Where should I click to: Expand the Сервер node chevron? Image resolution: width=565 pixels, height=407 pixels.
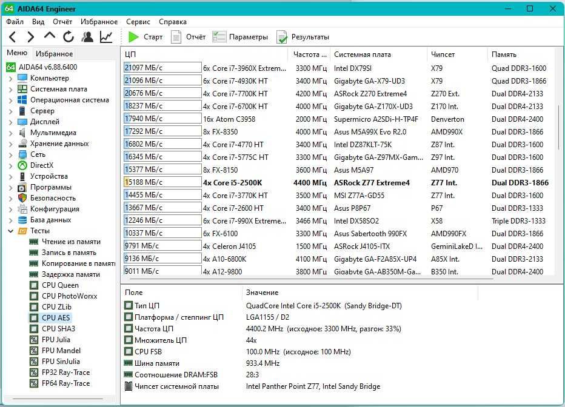pos(10,111)
